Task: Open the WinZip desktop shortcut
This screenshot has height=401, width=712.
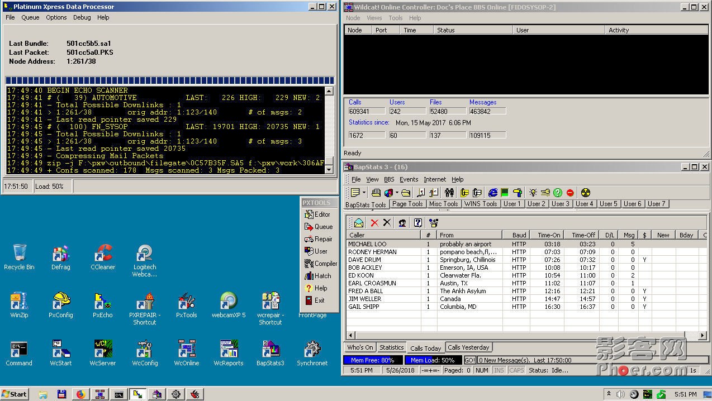Action: pos(19,305)
